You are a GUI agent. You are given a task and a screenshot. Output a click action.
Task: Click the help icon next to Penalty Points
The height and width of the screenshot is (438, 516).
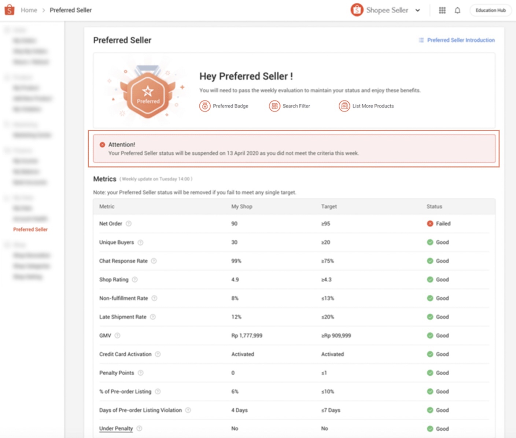pyautogui.click(x=140, y=373)
